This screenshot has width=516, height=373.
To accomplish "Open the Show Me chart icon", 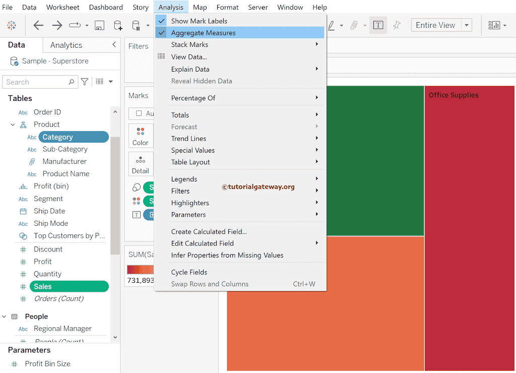I will [494, 25].
